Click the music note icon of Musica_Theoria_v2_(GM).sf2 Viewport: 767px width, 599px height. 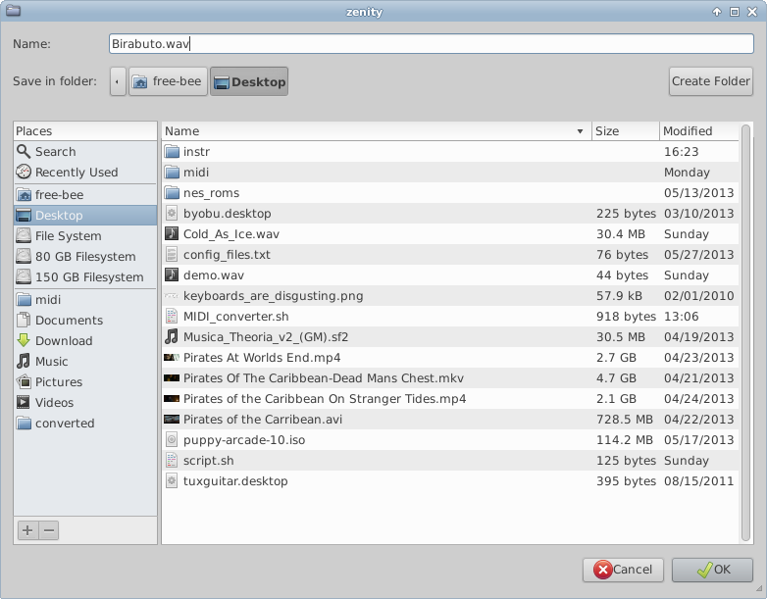pos(172,336)
